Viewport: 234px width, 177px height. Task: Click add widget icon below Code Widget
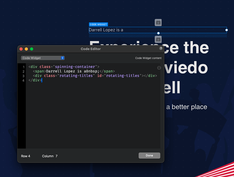pos(158,39)
